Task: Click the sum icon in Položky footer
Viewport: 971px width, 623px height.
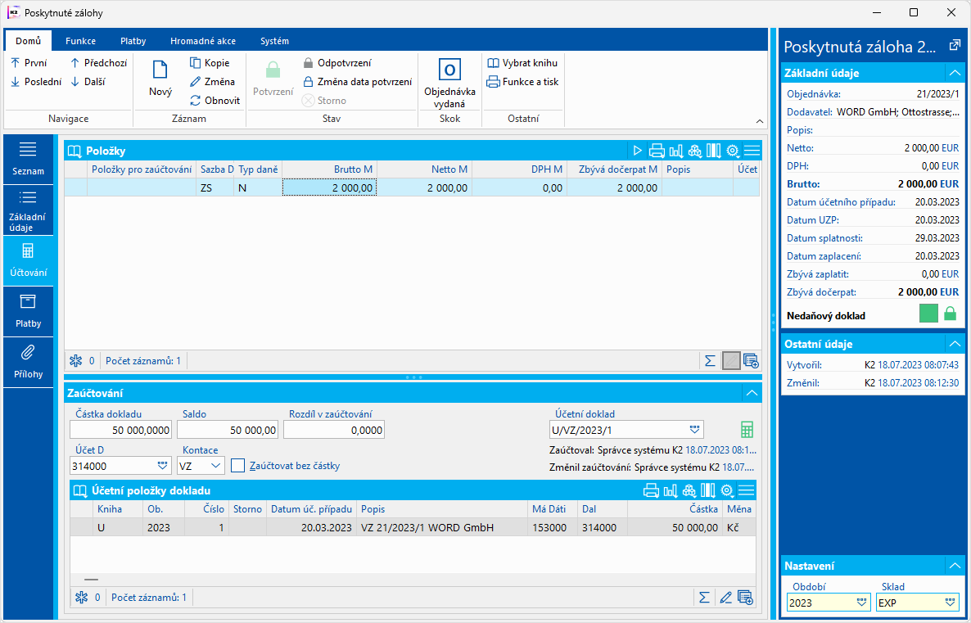Action: click(710, 361)
